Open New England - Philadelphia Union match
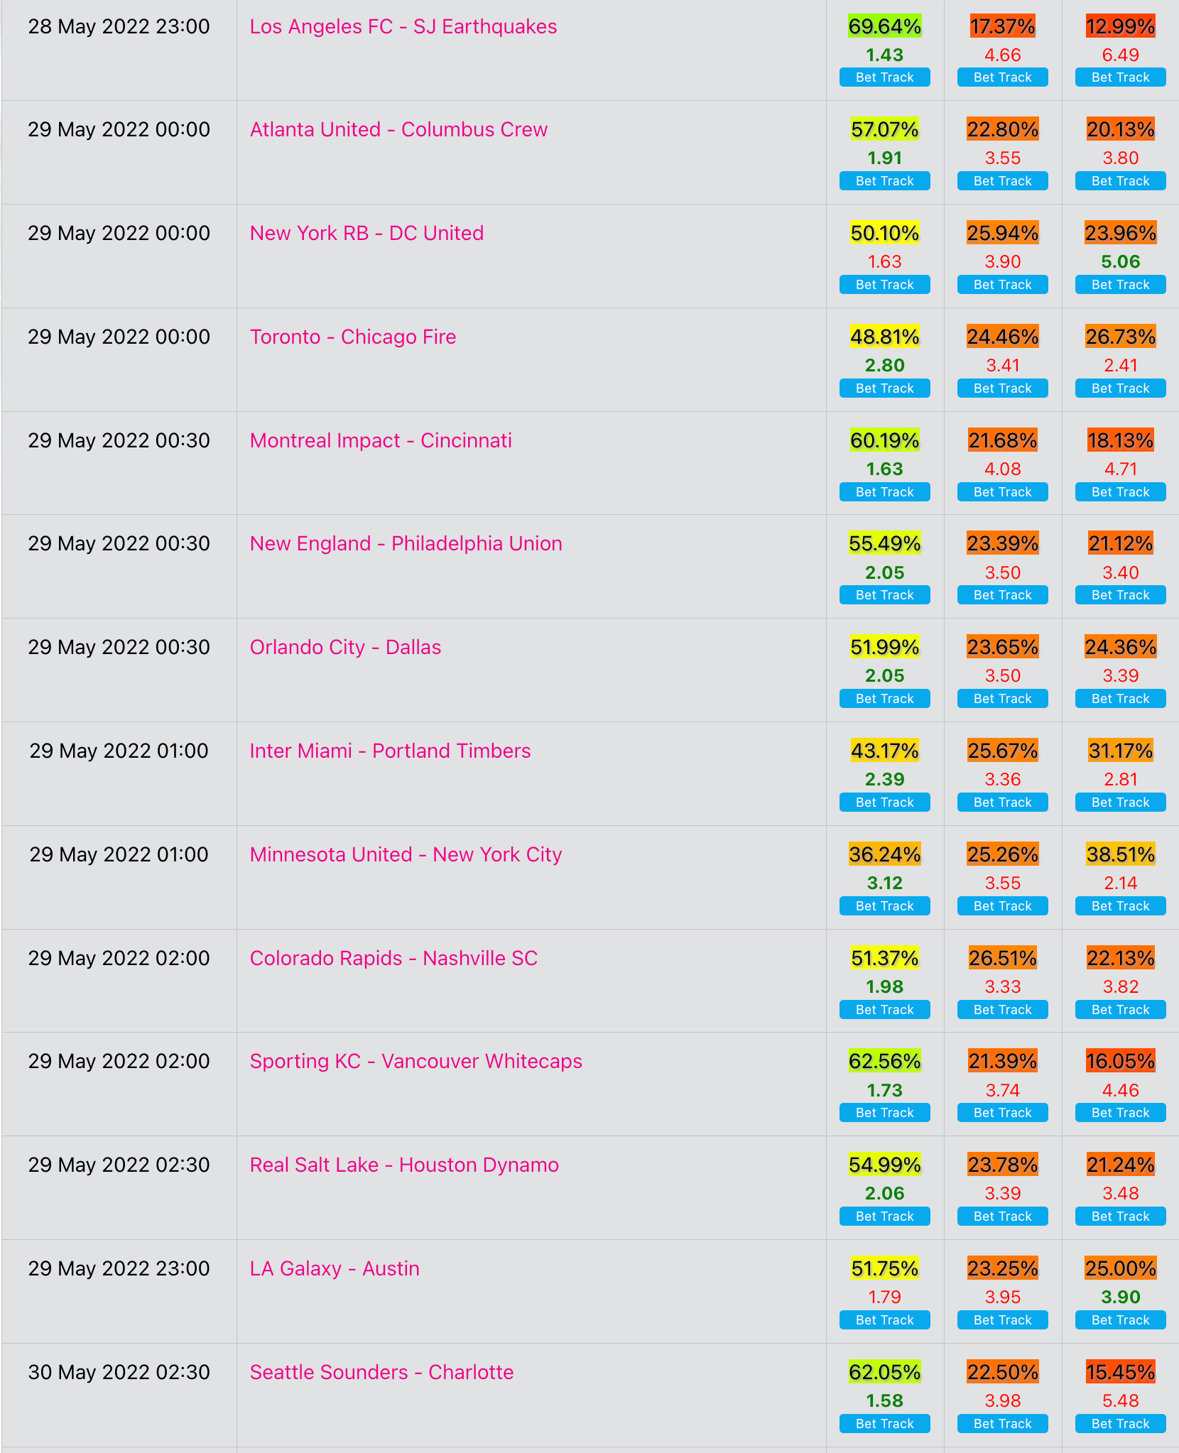 click(406, 544)
